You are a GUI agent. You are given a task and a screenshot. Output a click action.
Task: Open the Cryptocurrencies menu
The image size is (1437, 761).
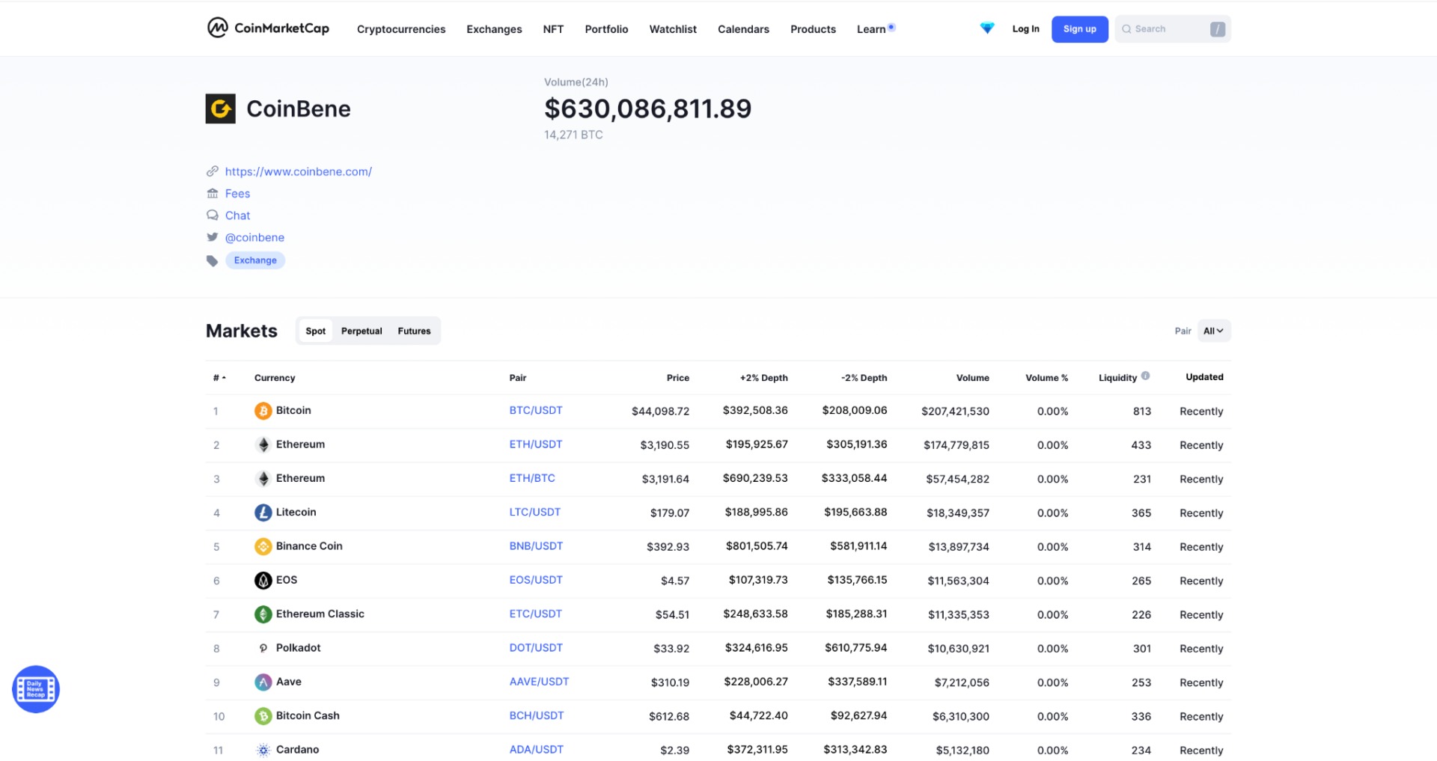click(x=401, y=28)
